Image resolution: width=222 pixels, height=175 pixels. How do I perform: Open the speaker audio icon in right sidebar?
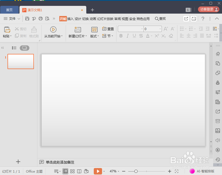click(218, 140)
